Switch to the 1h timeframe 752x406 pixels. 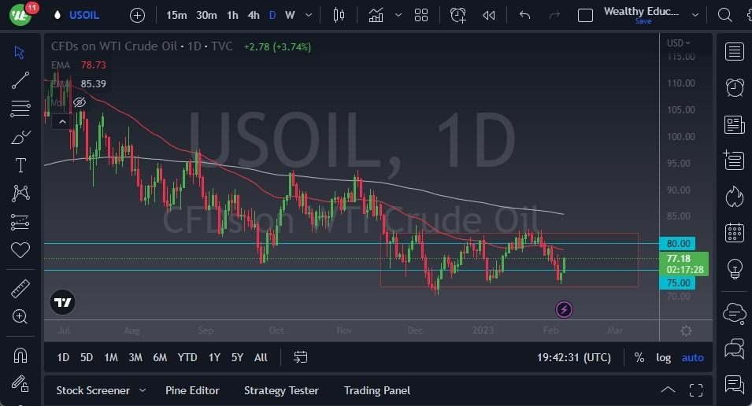(232, 15)
